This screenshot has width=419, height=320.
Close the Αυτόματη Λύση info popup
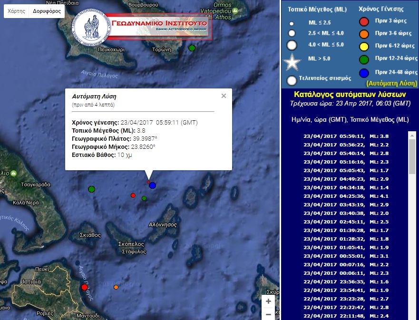point(224,96)
